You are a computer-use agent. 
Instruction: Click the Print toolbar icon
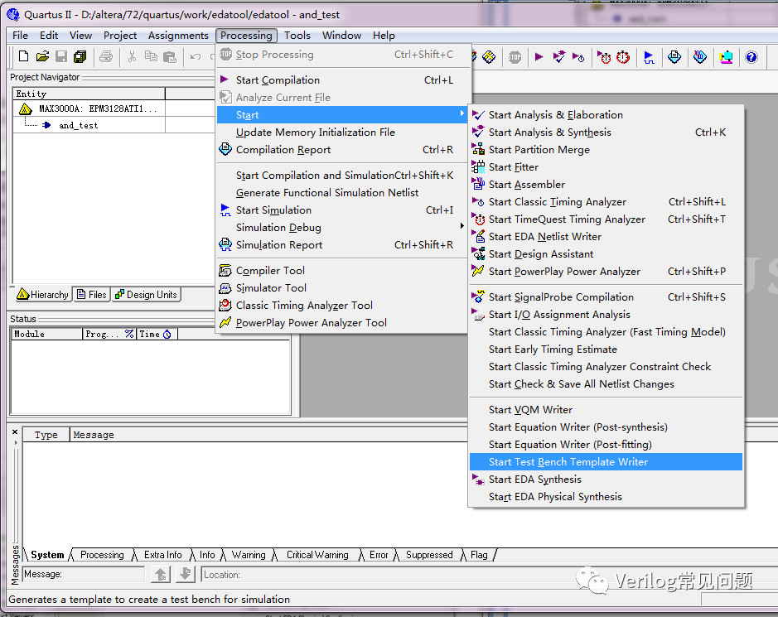tap(106, 56)
